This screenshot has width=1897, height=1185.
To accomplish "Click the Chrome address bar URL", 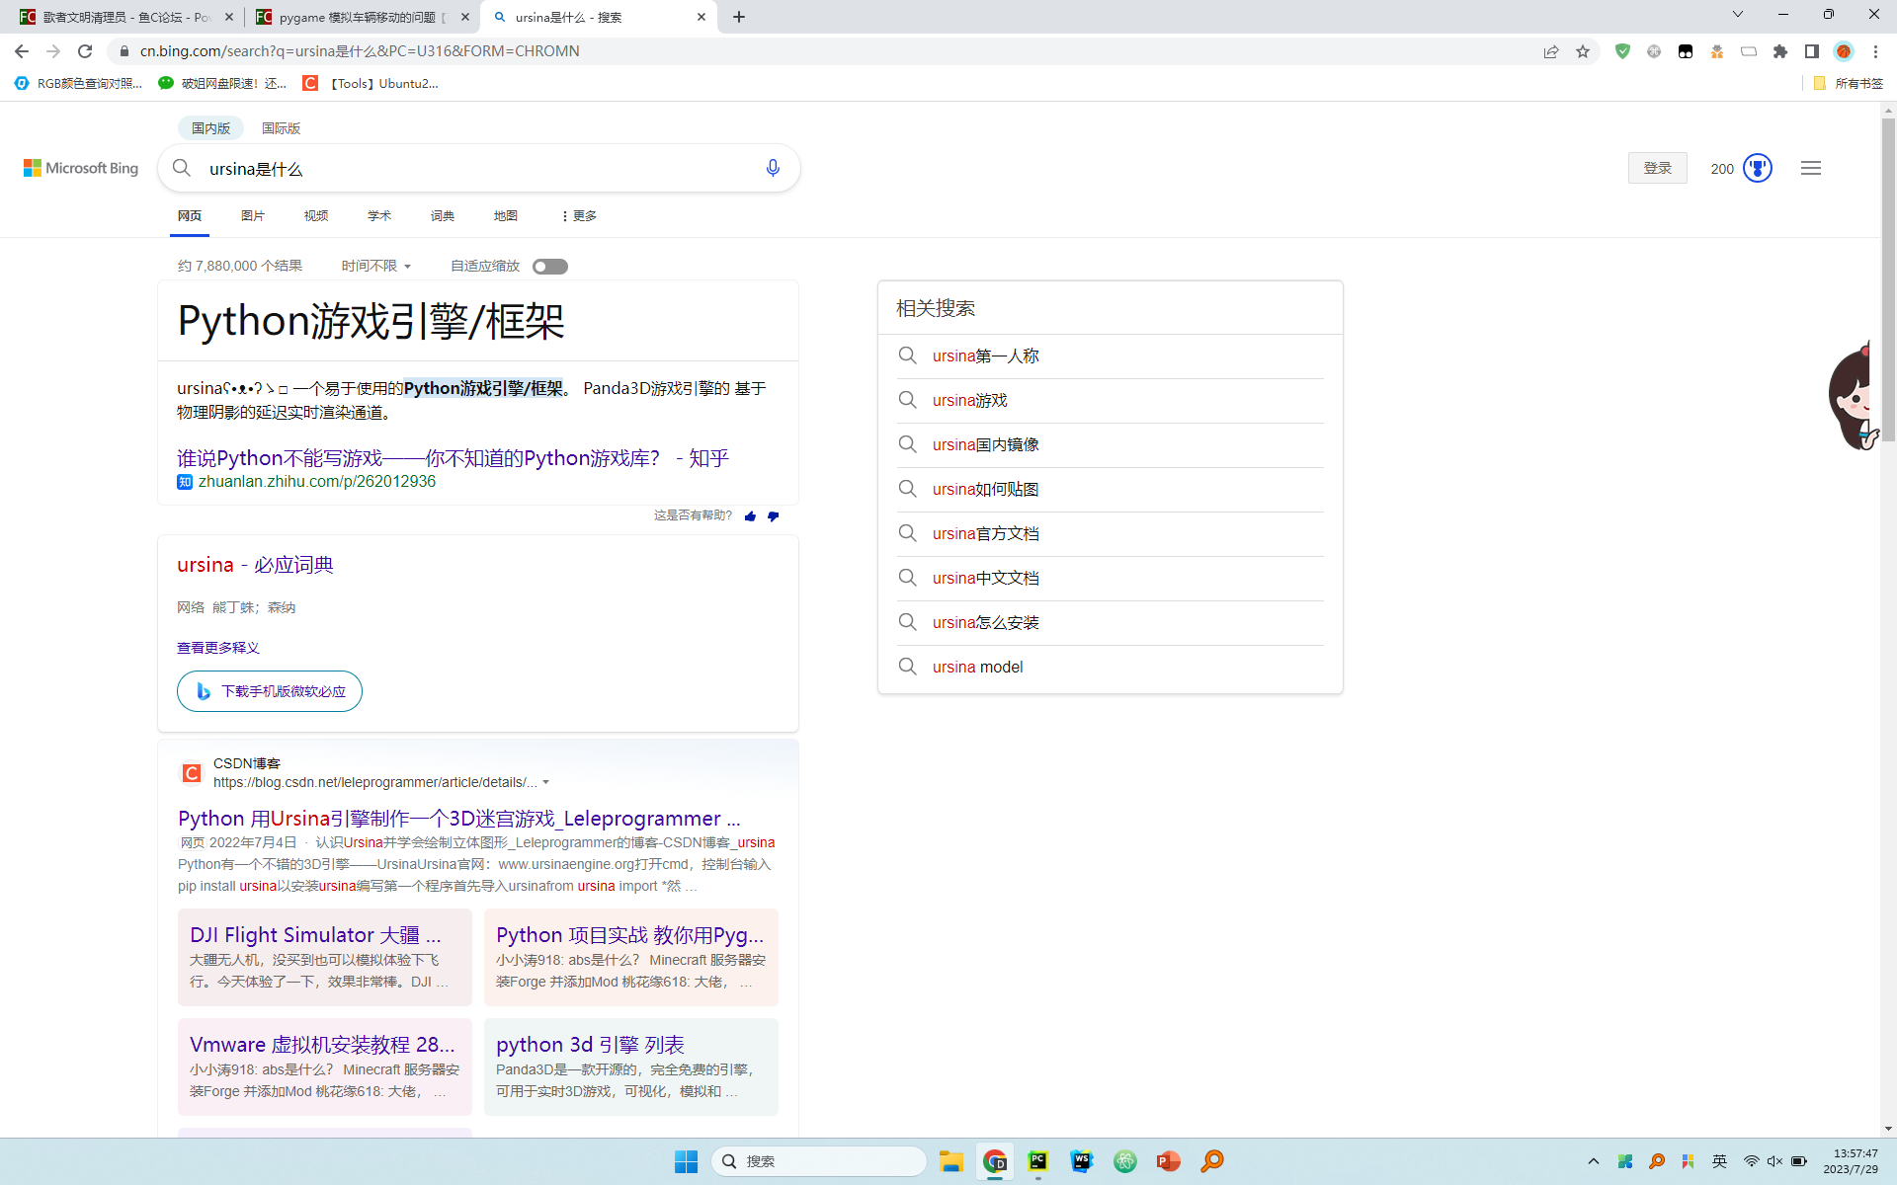I will [360, 51].
